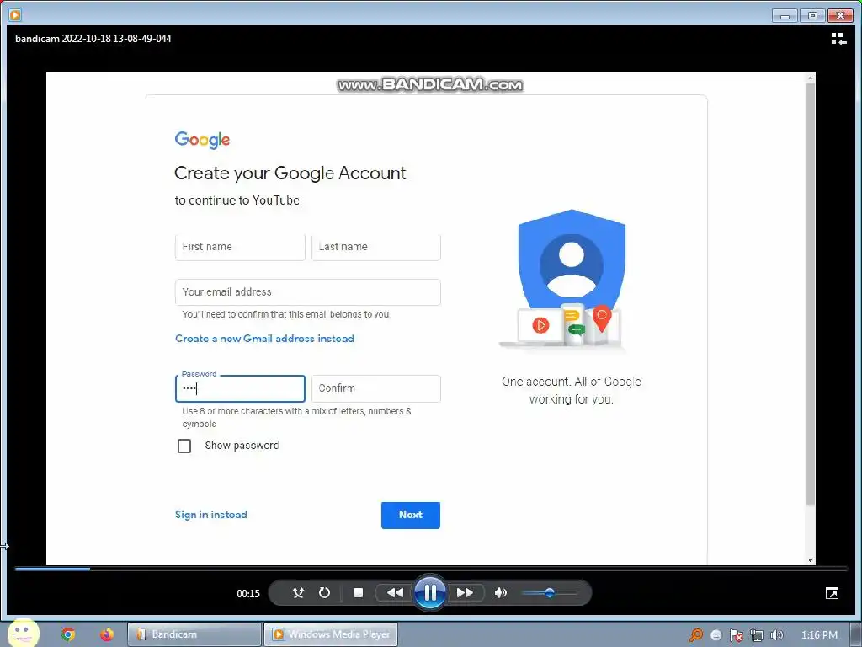This screenshot has width=862, height=647.
Task: Click the video seek progress bar
Action: pos(431,569)
